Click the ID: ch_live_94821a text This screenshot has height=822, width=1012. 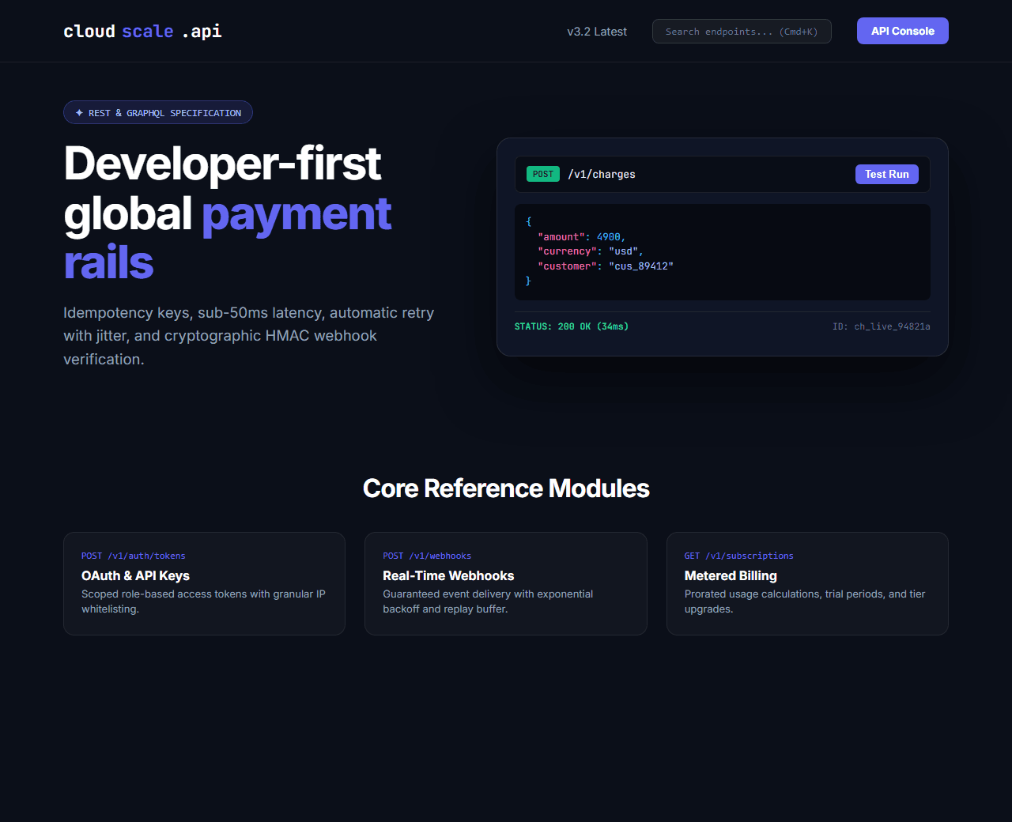[882, 326]
